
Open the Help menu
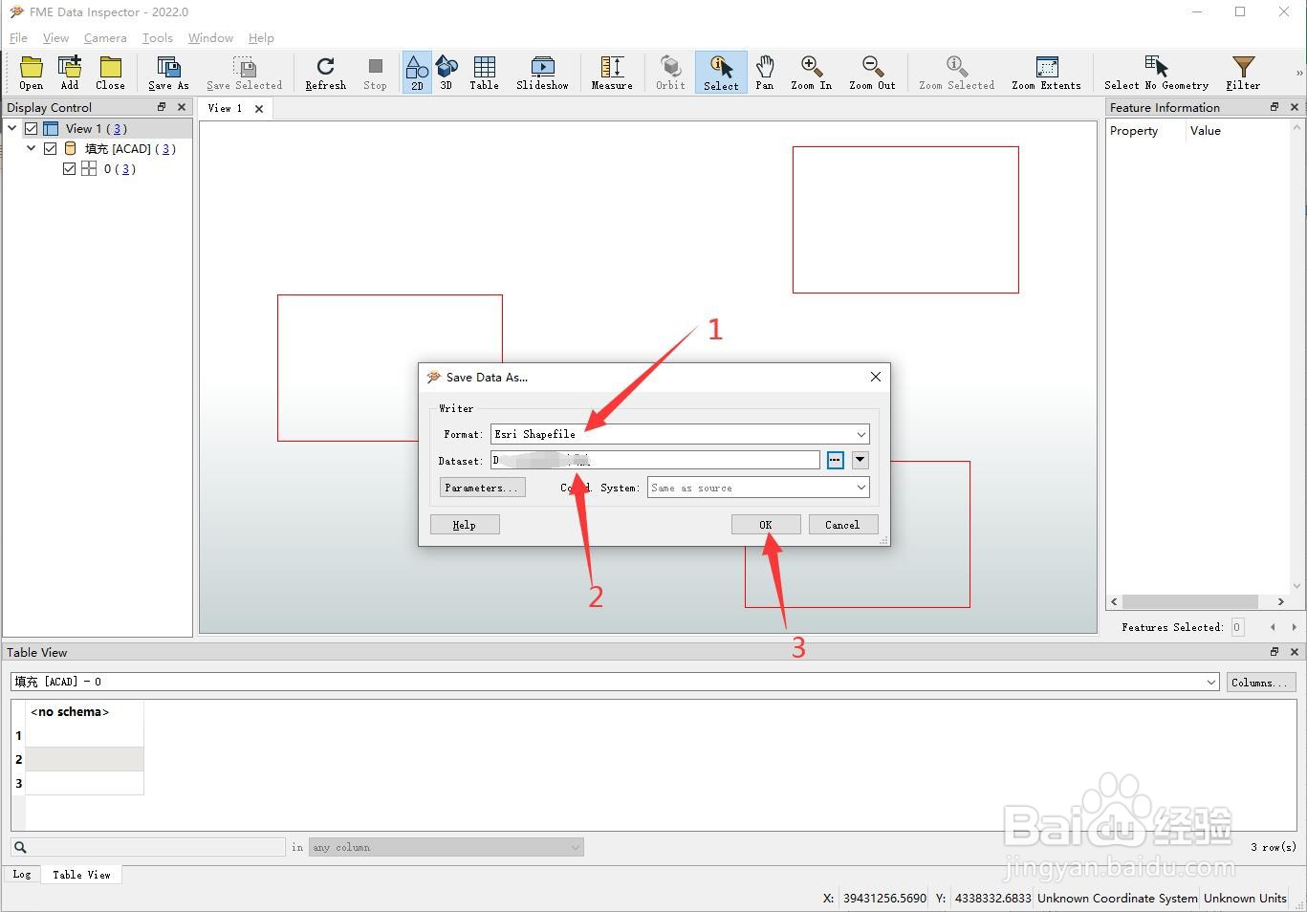(x=261, y=37)
